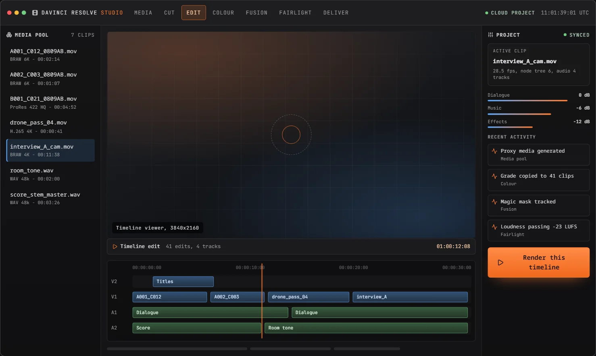
Task: Click the Cloud Project status indicator
Action: pyautogui.click(x=510, y=13)
